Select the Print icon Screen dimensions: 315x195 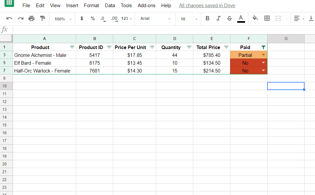pyautogui.click(x=32, y=19)
